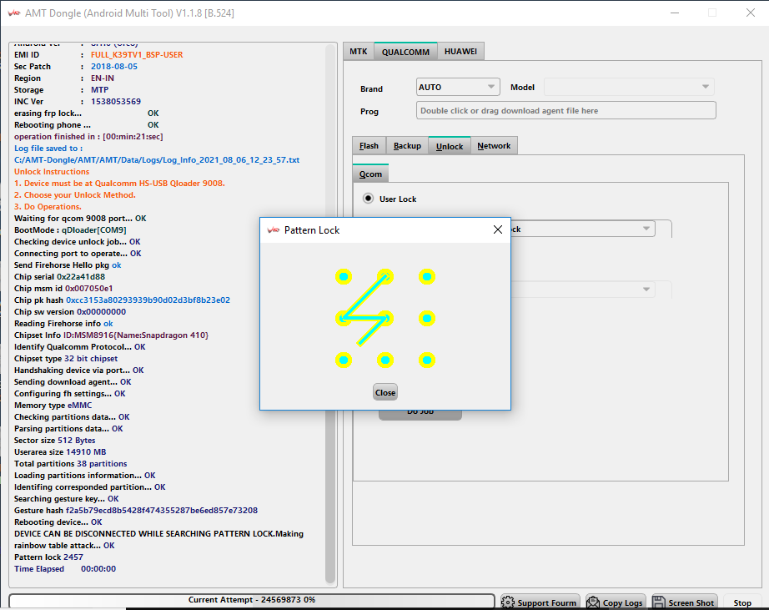Click the Copy Logs envelope icon

coord(593,602)
